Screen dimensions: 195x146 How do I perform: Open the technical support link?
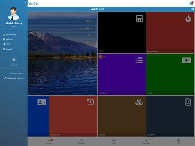[14, 78]
